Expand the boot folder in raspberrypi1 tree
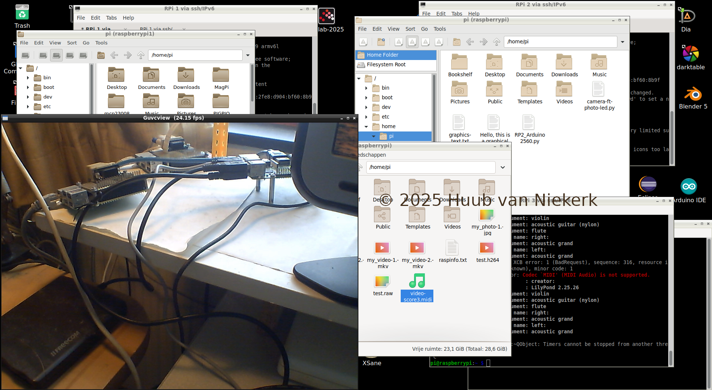The image size is (712, 390). tap(28, 87)
